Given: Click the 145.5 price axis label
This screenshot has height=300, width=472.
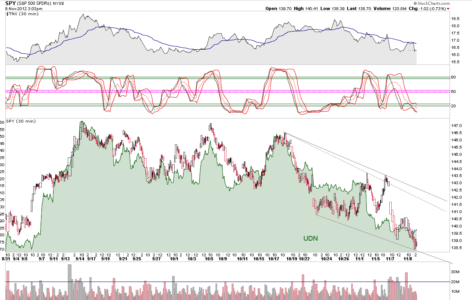Looking at the screenshot, I should 456,147.
